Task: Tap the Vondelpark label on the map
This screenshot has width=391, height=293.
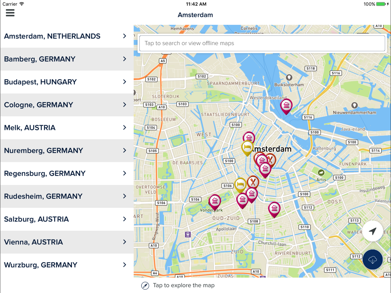Action: click(x=211, y=210)
